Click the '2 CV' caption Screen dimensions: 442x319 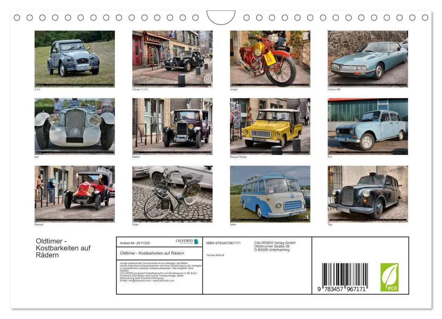click(37, 90)
